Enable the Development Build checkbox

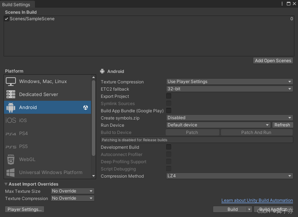(x=169, y=147)
